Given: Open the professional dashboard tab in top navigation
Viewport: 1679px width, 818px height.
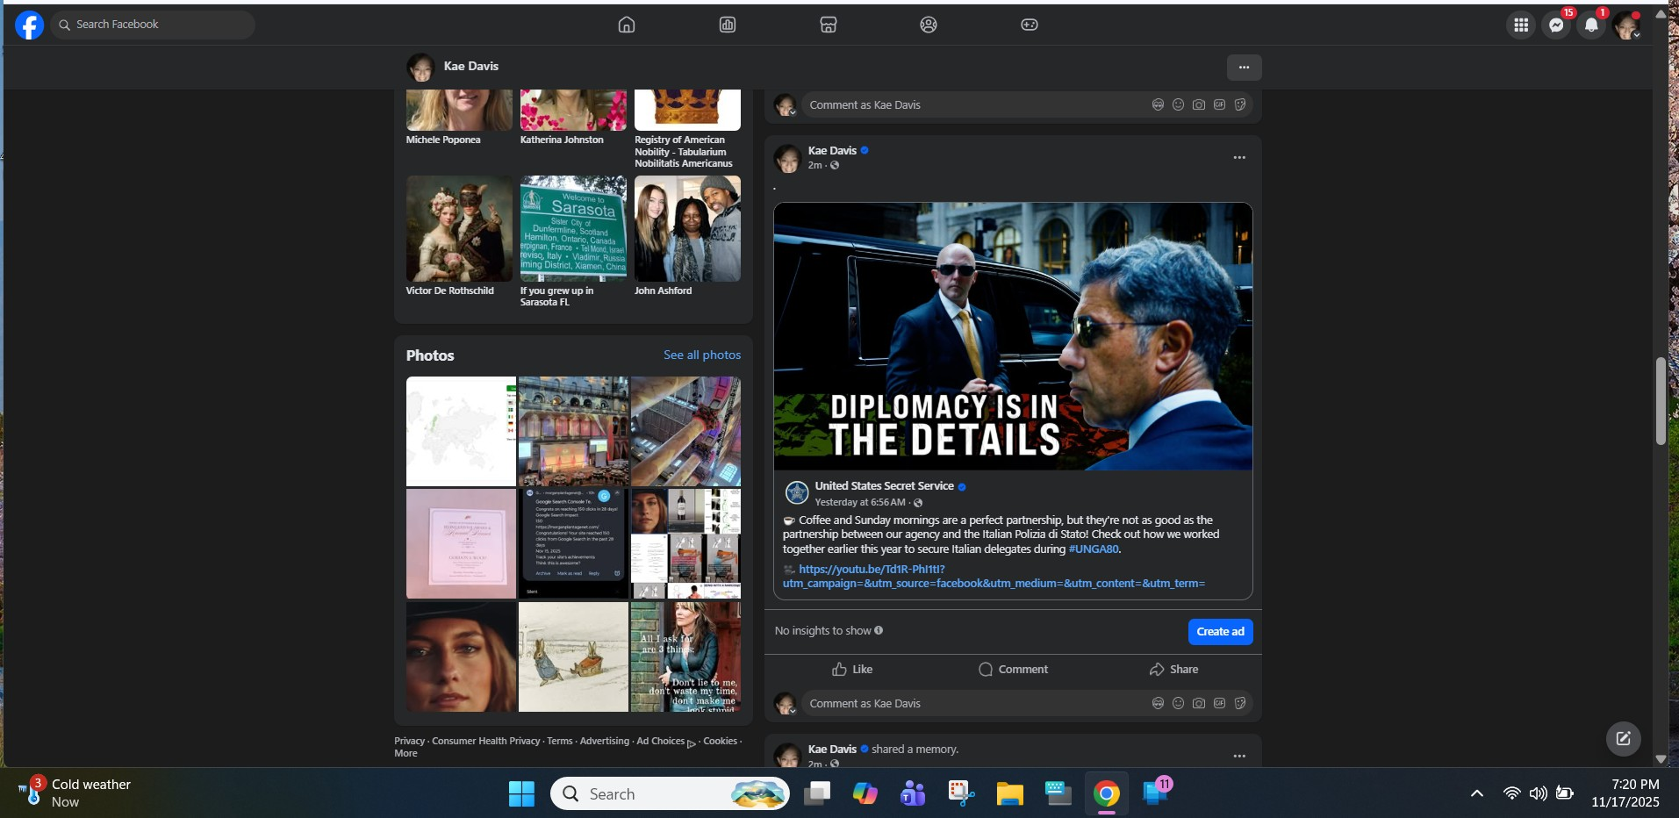Looking at the screenshot, I should [x=727, y=25].
